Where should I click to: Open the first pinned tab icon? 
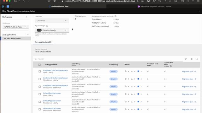click(x=3, y=6)
